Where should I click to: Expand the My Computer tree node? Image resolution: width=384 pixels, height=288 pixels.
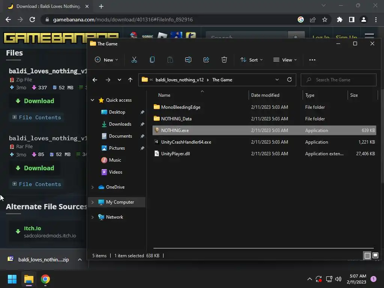(x=93, y=202)
